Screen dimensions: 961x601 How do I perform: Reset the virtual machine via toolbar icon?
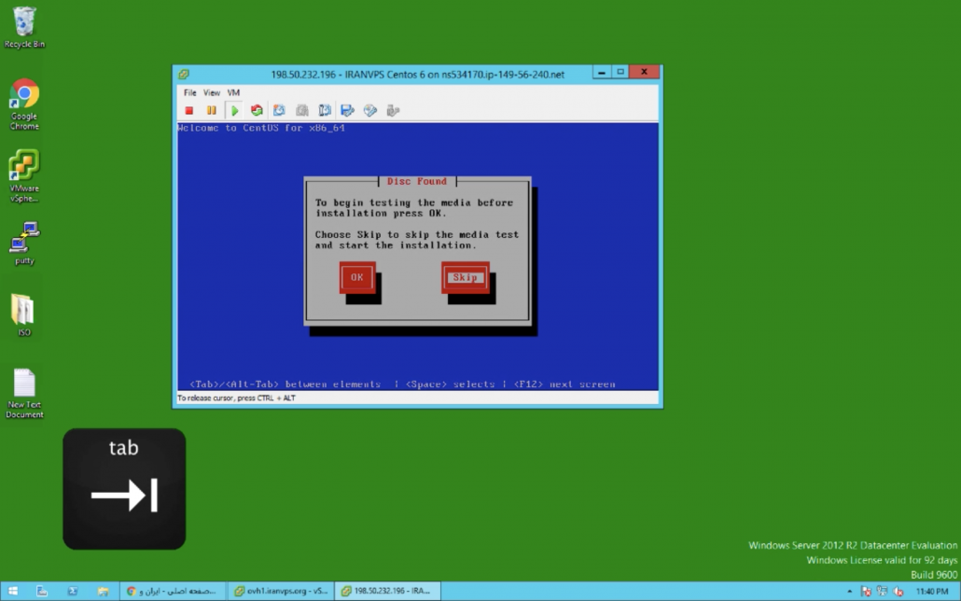(x=257, y=110)
